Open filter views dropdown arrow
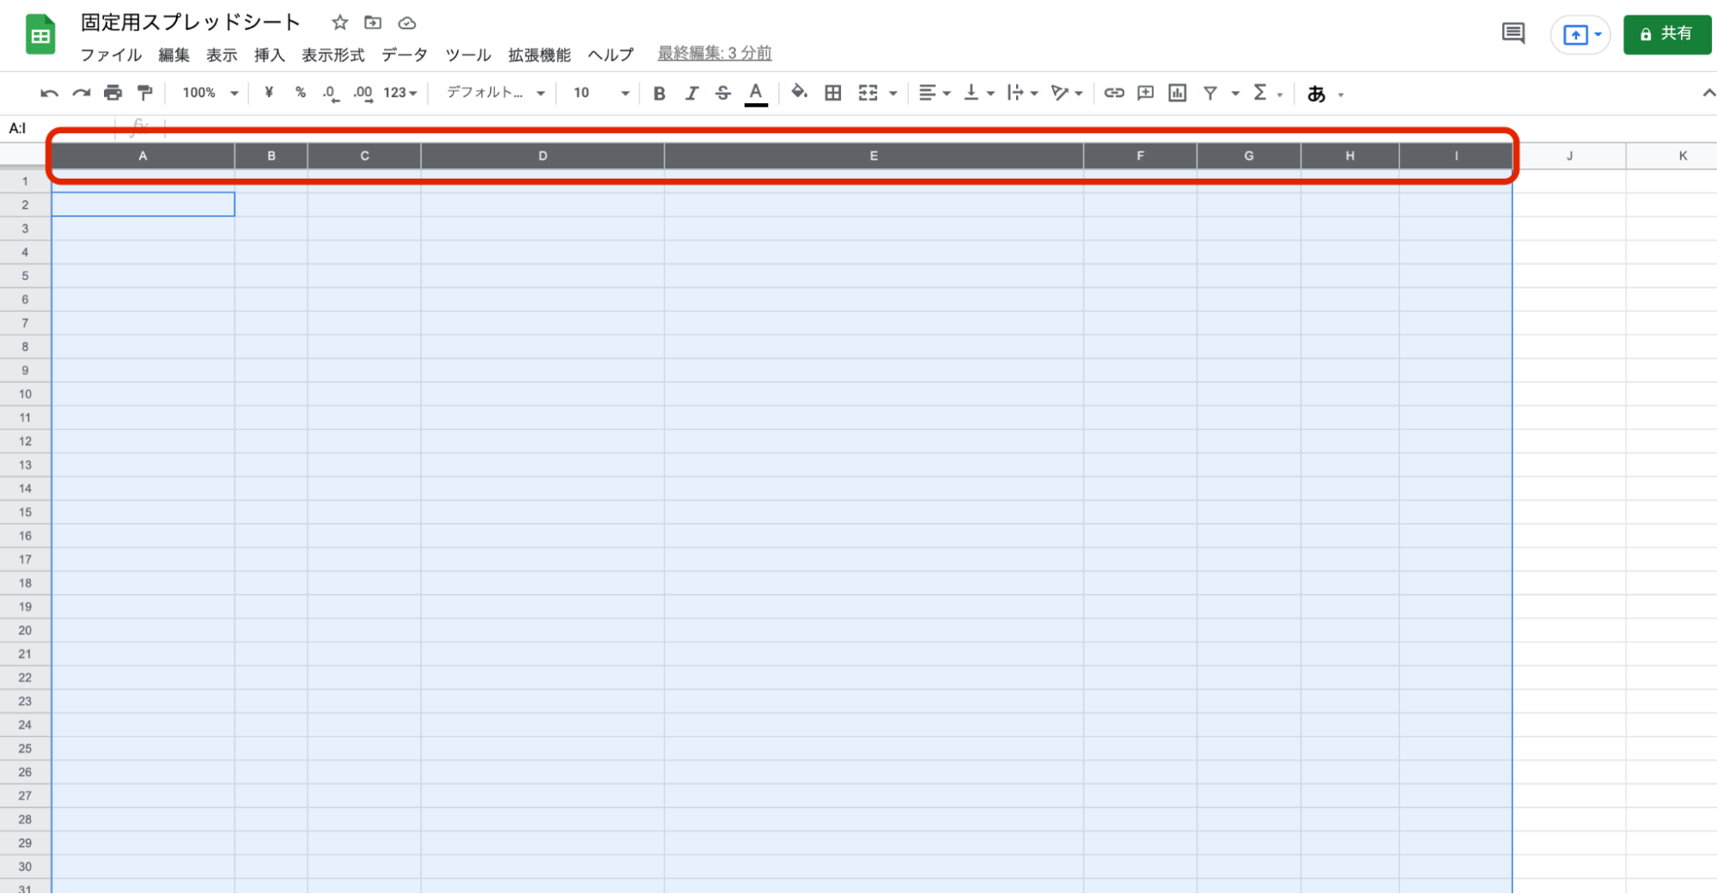The width and height of the screenshot is (1717, 894). (x=1235, y=94)
